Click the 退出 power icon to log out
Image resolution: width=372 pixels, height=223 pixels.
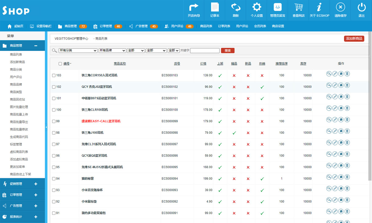tap(361, 8)
